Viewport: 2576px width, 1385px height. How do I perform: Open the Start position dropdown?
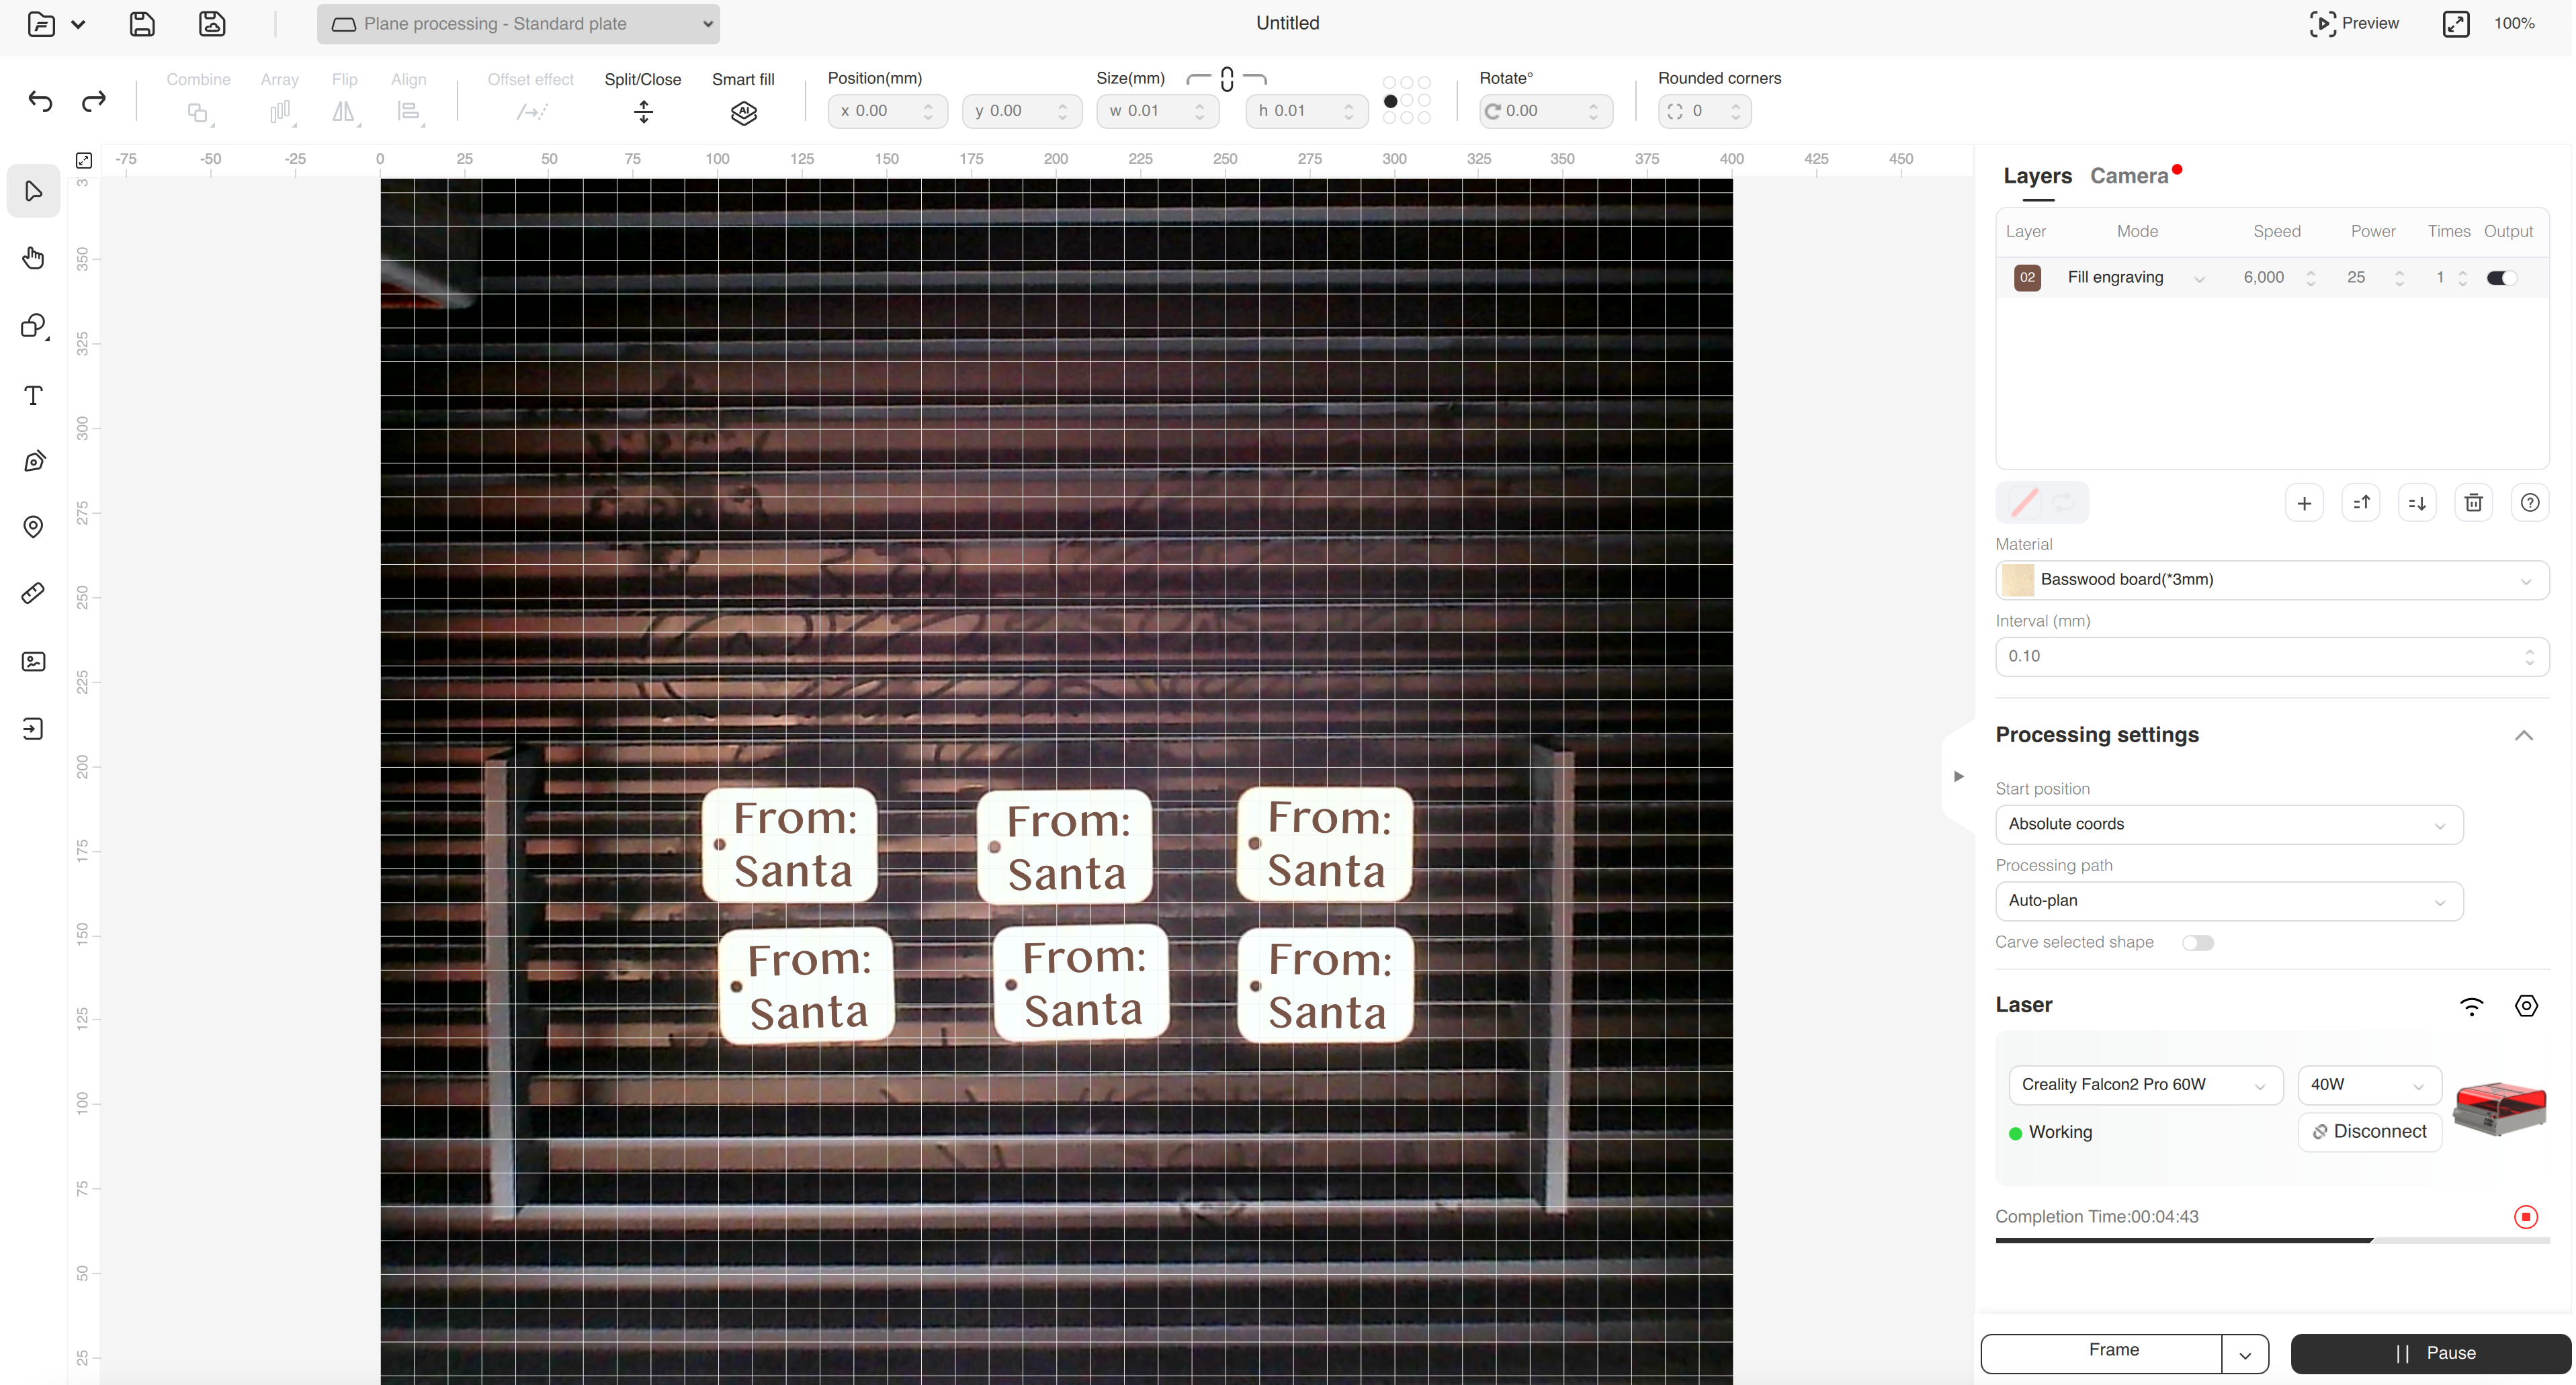point(2228,824)
